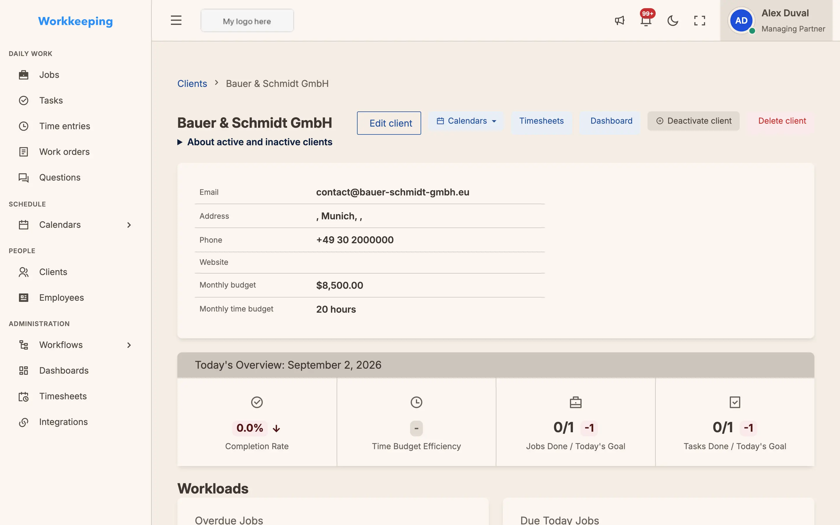Open the Calendars dropdown button
The image size is (840, 525).
click(x=466, y=121)
